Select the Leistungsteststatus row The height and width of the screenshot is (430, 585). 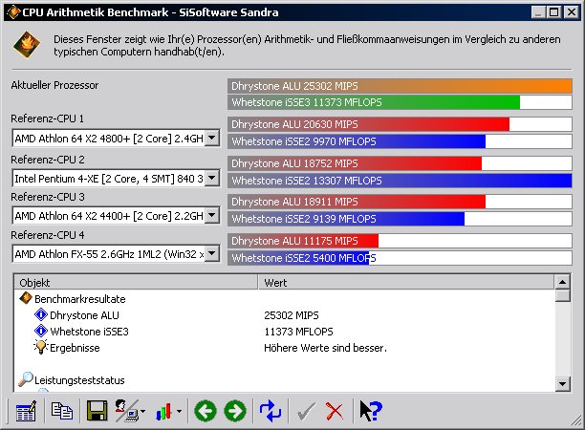coord(285,380)
